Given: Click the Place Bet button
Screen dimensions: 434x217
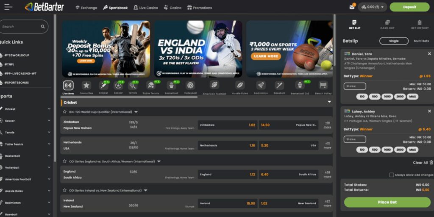Looking at the screenshot, I should [x=387, y=202].
